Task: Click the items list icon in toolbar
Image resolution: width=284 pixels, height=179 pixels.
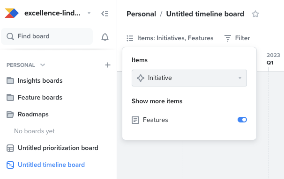Action: pyautogui.click(x=130, y=38)
